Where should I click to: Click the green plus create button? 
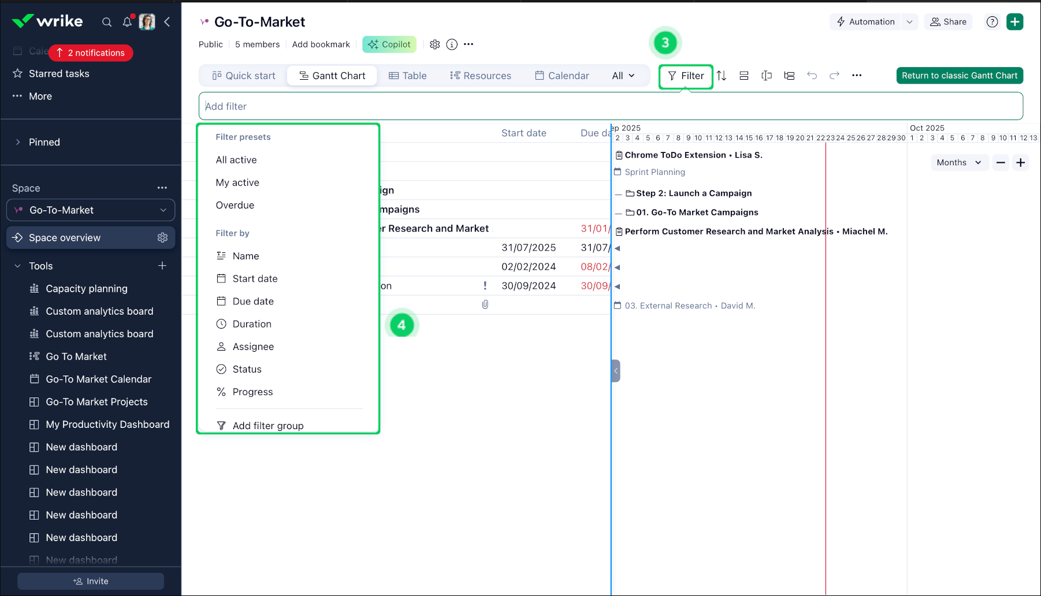coord(1014,22)
